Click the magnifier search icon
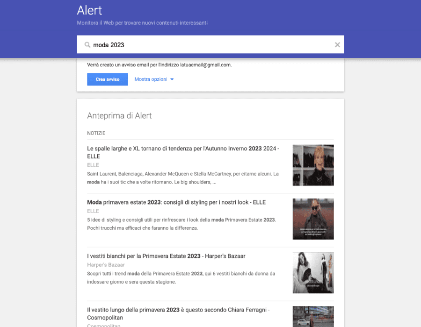This screenshot has width=421, height=327. pos(87,45)
